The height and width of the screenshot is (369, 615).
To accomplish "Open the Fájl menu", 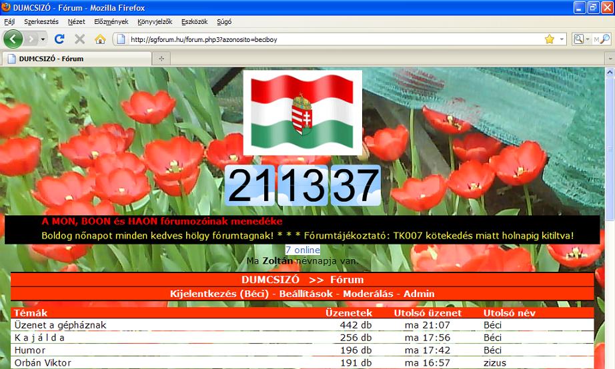I will coord(9,21).
